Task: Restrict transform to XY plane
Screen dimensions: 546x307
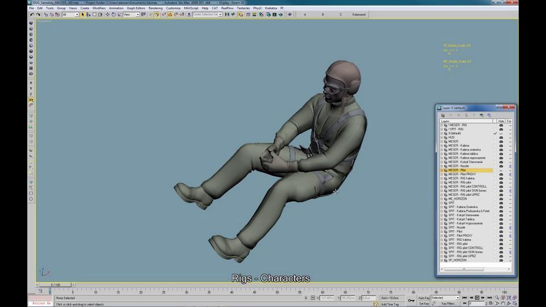Action: [31, 100]
